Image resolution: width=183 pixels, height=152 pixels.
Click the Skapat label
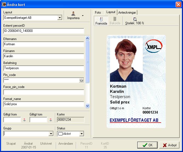click(11, 144)
